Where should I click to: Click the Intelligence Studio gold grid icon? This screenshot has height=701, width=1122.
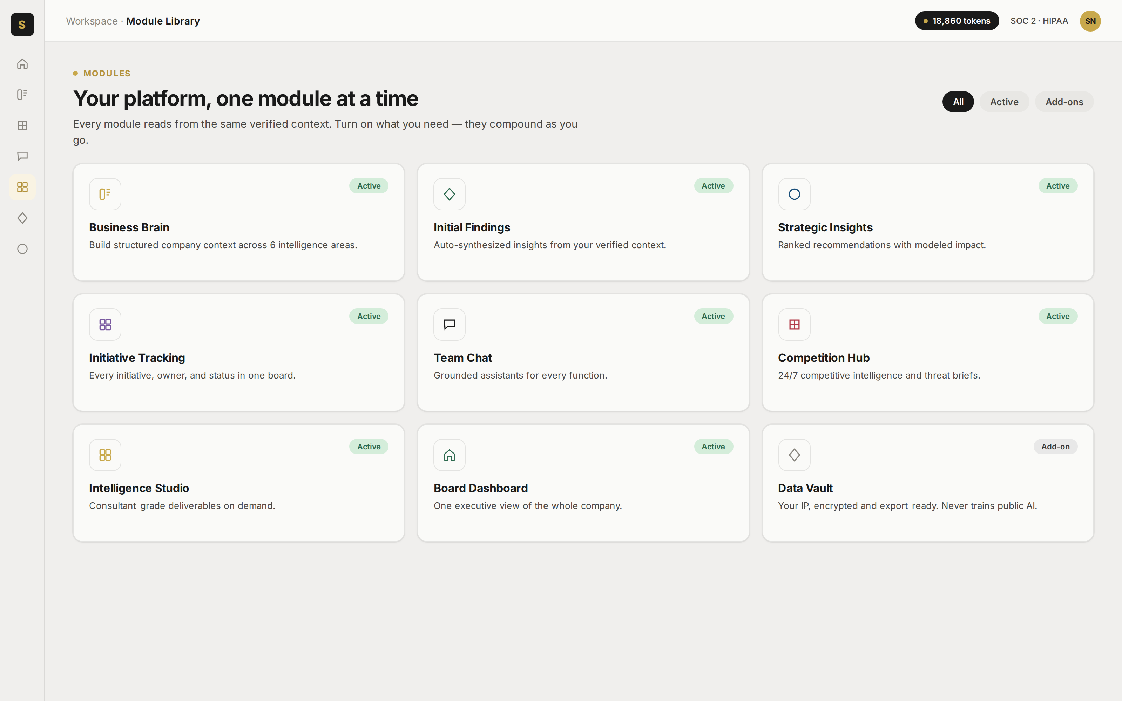tap(105, 455)
